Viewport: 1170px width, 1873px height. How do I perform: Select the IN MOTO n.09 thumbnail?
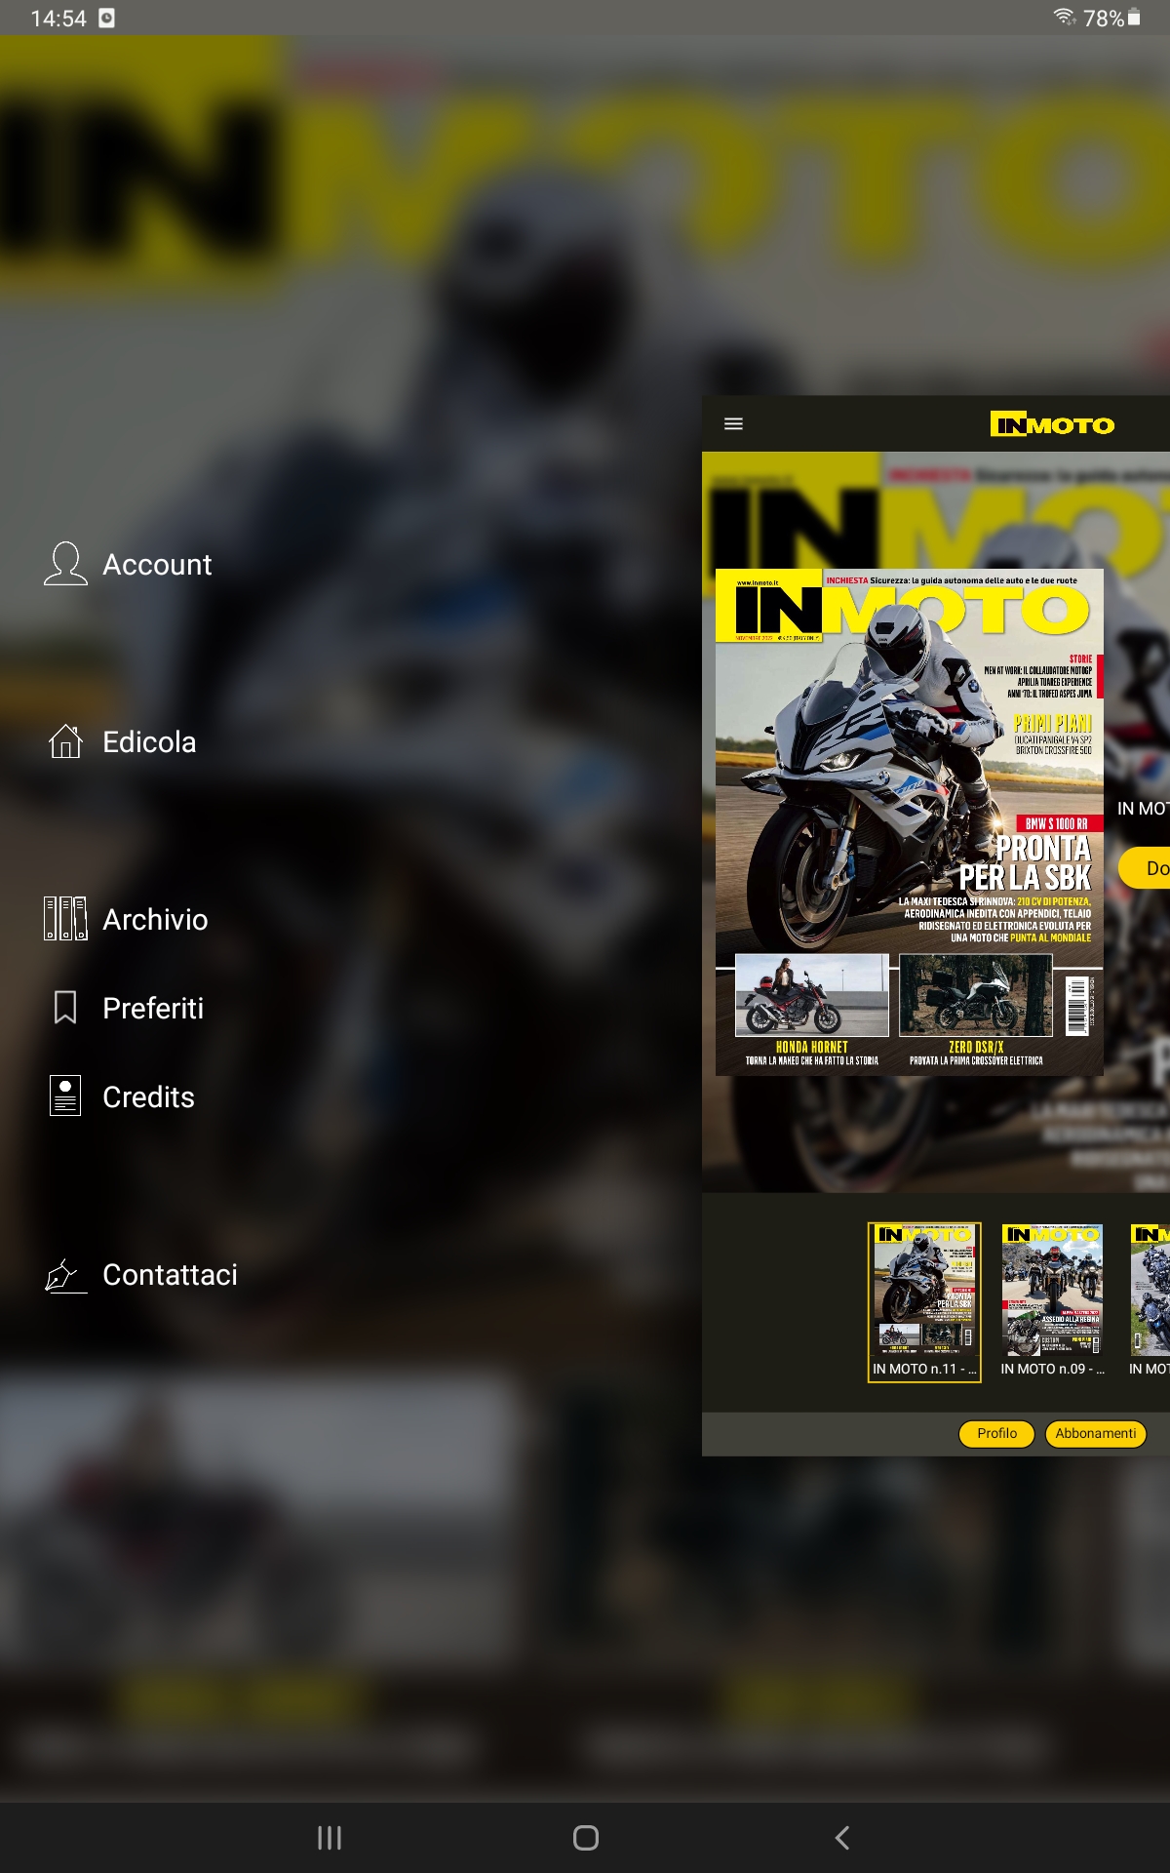[x=1052, y=1290]
